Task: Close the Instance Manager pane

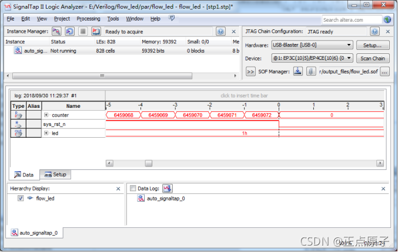Action: click(x=234, y=32)
